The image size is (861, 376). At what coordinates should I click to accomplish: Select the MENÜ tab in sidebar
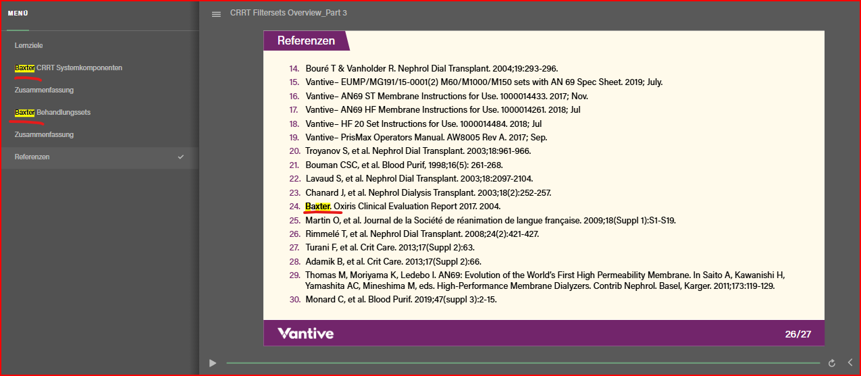18,14
